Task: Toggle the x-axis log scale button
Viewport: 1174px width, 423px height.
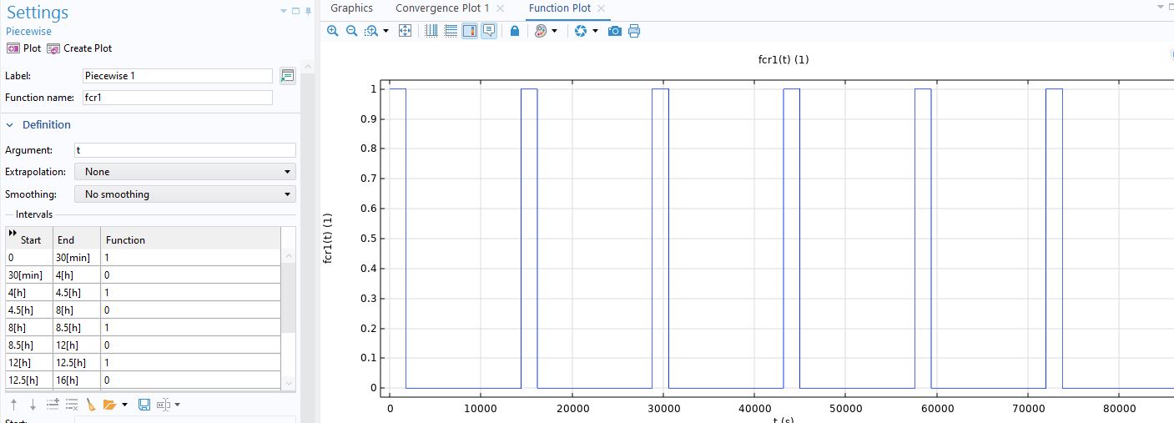Action: pyautogui.click(x=431, y=31)
